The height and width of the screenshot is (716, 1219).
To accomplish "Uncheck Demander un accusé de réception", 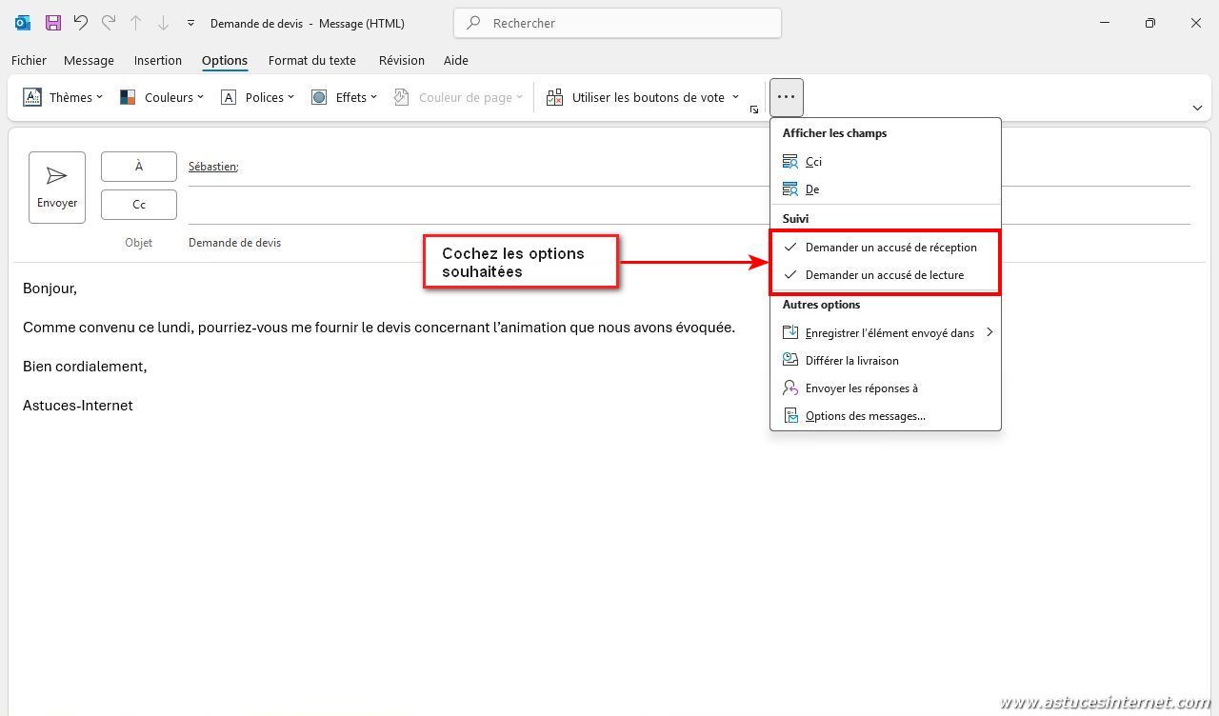I will coord(890,248).
